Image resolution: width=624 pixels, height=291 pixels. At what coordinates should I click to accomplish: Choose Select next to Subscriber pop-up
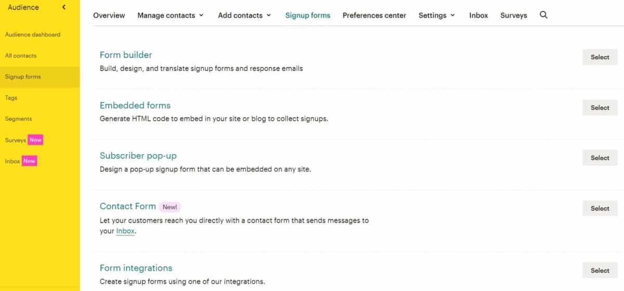(600, 158)
